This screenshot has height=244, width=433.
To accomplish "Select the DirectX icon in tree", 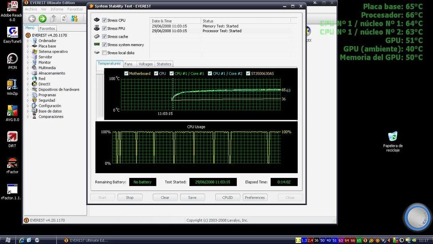I will coord(35,84).
